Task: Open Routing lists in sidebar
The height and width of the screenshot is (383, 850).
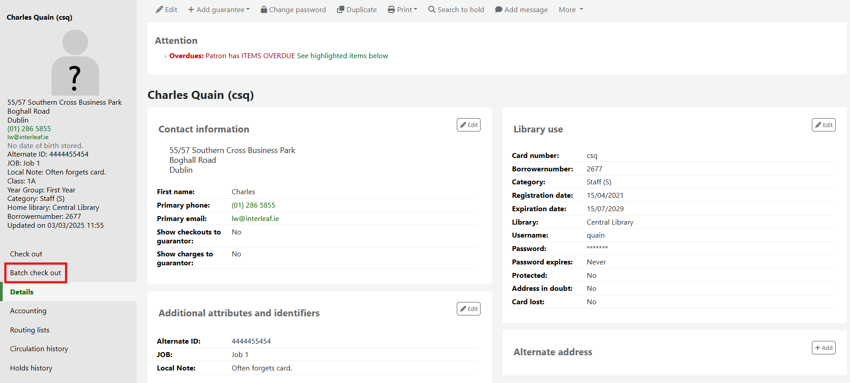Action: click(x=30, y=330)
